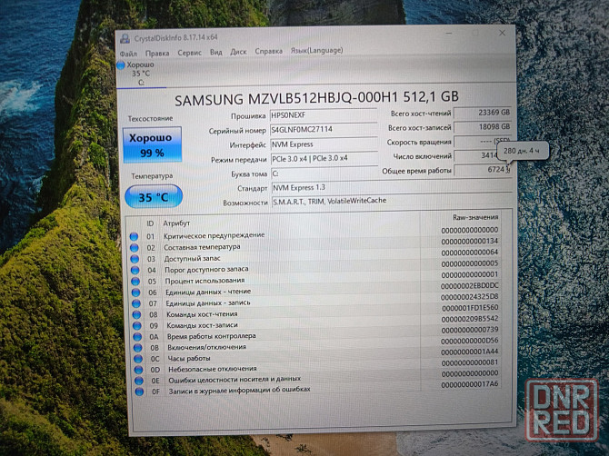
Task: Open the Язык(Language) menu
Action: [x=316, y=51]
